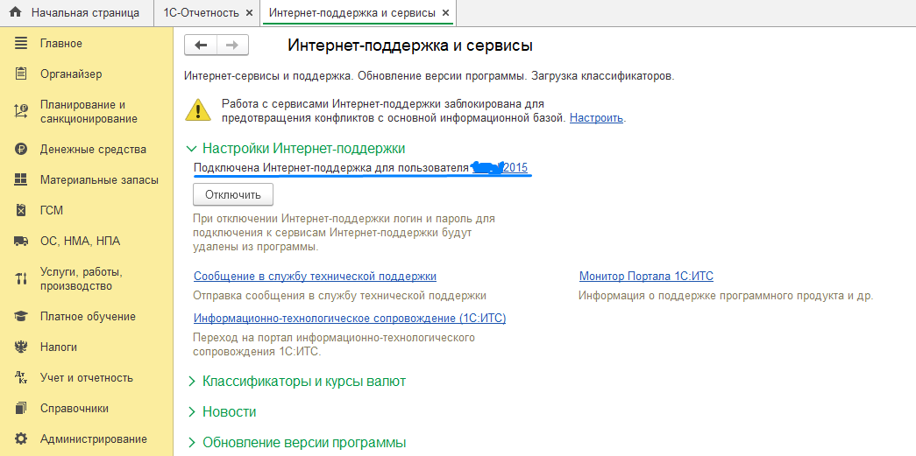Open the Платное обучение section

(x=87, y=317)
